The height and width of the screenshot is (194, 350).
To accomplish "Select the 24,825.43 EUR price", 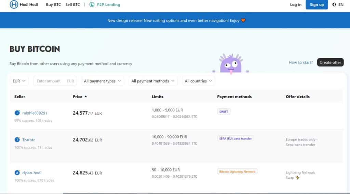I will click(87, 173).
